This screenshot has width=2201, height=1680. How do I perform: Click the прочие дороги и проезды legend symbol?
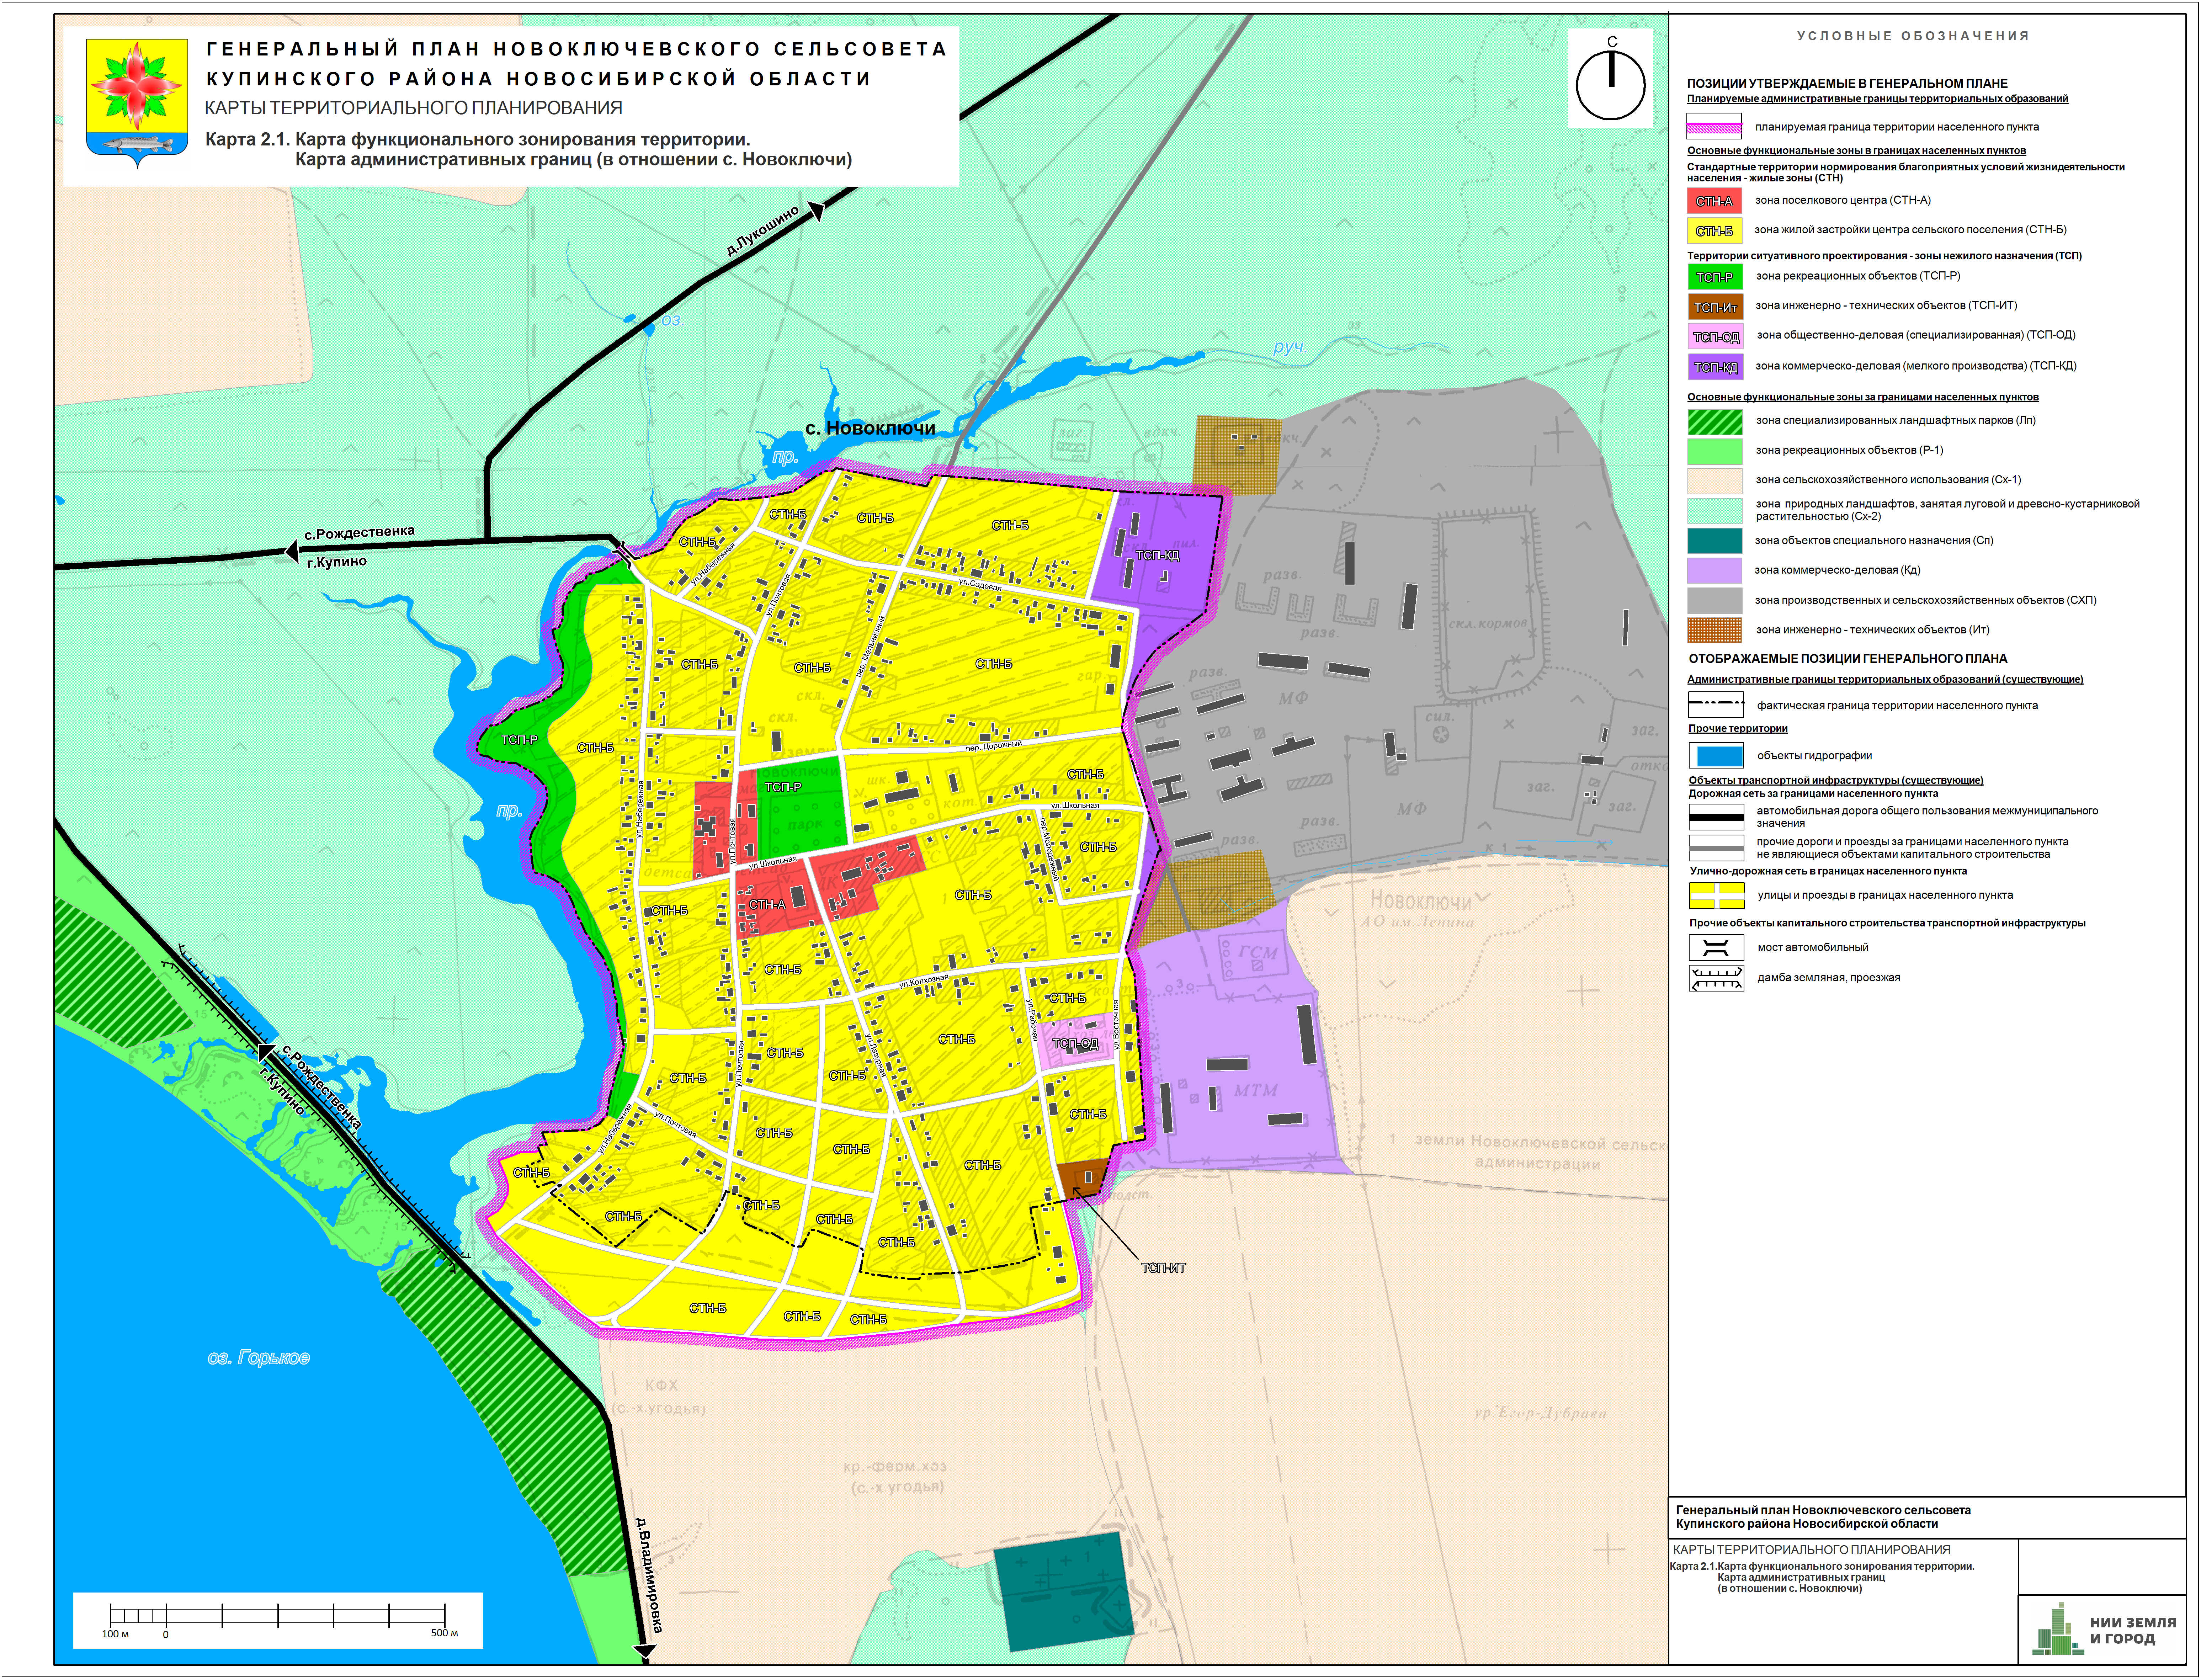(x=1716, y=848)
